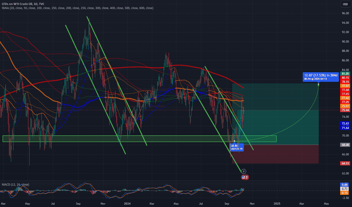Click the 0.15 MACD histogram value label
352x207 pixels.
coord(345,193)
